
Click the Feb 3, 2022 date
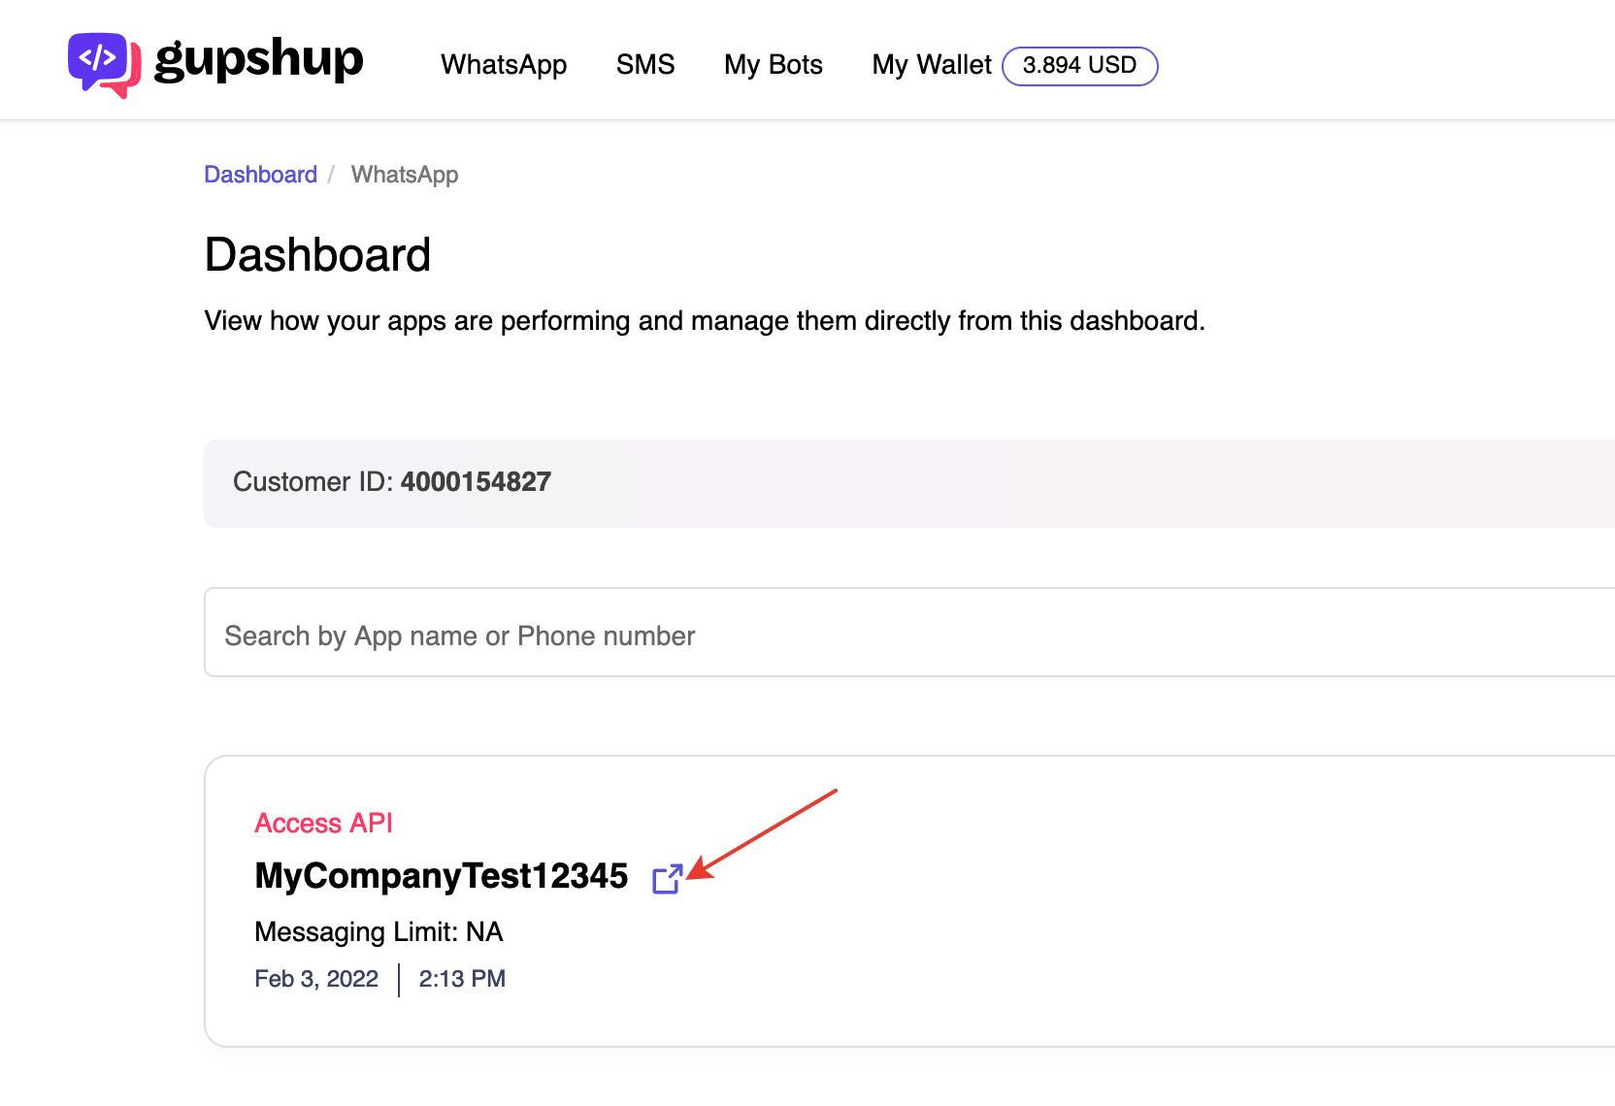click(316, 979)
